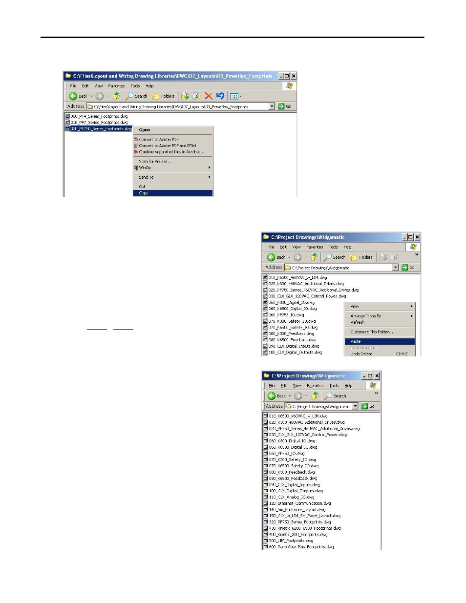
Task: Click Back arrow in Poweflex_Footprints window
Action: click(x=73, y=96)
